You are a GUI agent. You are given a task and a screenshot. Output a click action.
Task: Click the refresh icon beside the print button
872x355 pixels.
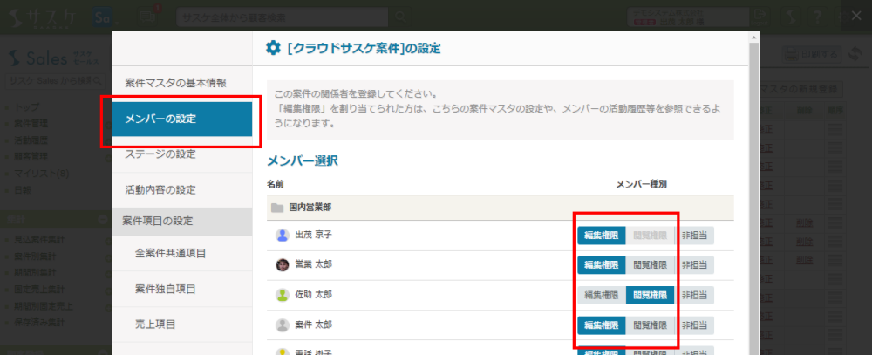pyautogui.click(x=855, y=54)
